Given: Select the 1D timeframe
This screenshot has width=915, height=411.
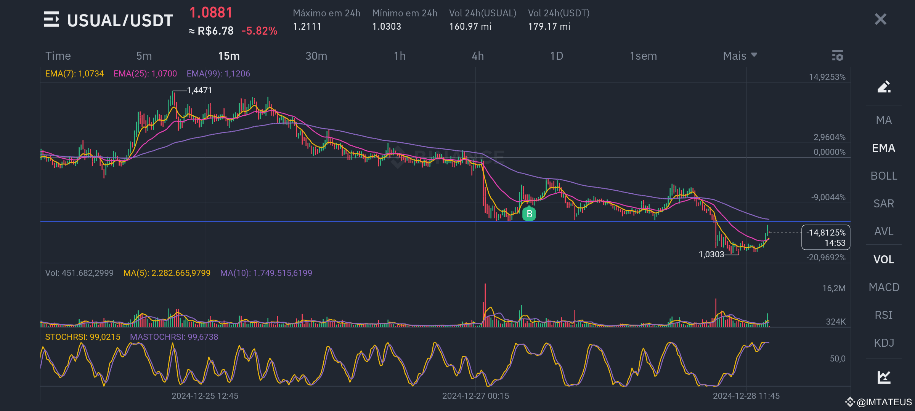Looking at the screenshot, I should coord(557,56).
